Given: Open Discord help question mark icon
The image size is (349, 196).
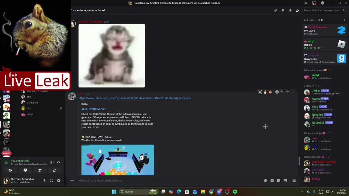Looking at the screenshot, I should pyautogui.click(x=323, y=3).
